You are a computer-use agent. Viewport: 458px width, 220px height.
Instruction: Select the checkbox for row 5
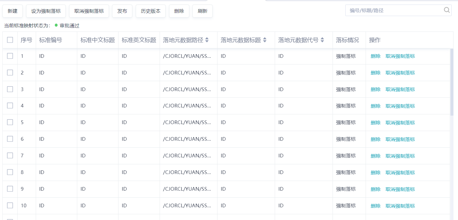point(10,122)
